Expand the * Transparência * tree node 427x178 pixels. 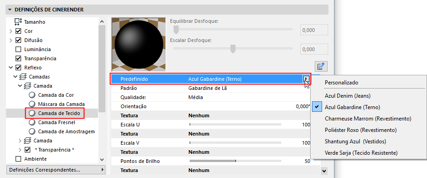pyautogui.click(x=20, y=150)
